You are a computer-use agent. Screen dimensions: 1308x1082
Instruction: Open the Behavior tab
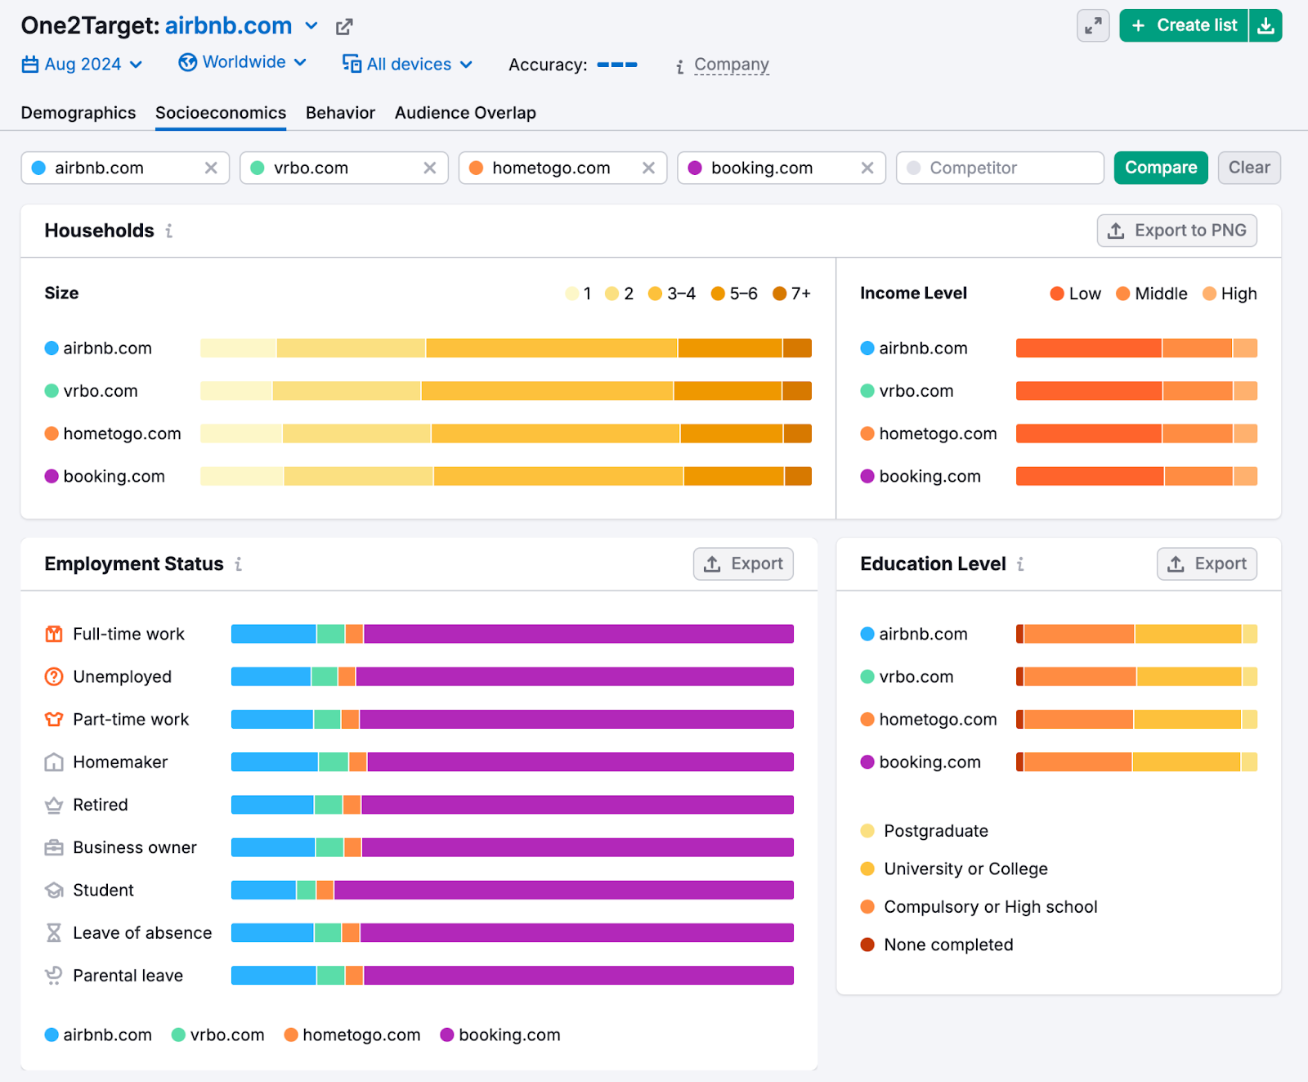(340, 113)
